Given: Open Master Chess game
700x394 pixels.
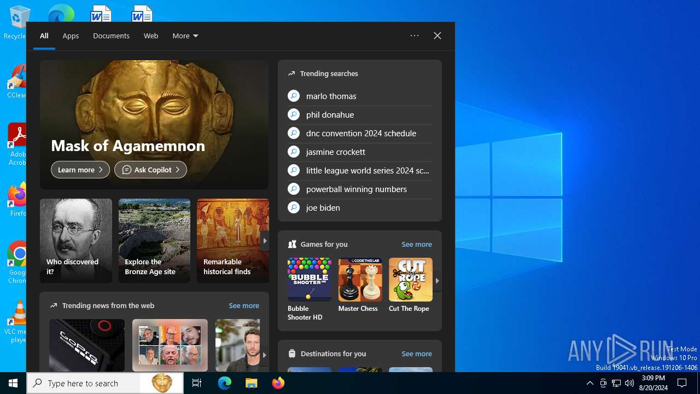Looking at the screenshot, I should point(360,285).
